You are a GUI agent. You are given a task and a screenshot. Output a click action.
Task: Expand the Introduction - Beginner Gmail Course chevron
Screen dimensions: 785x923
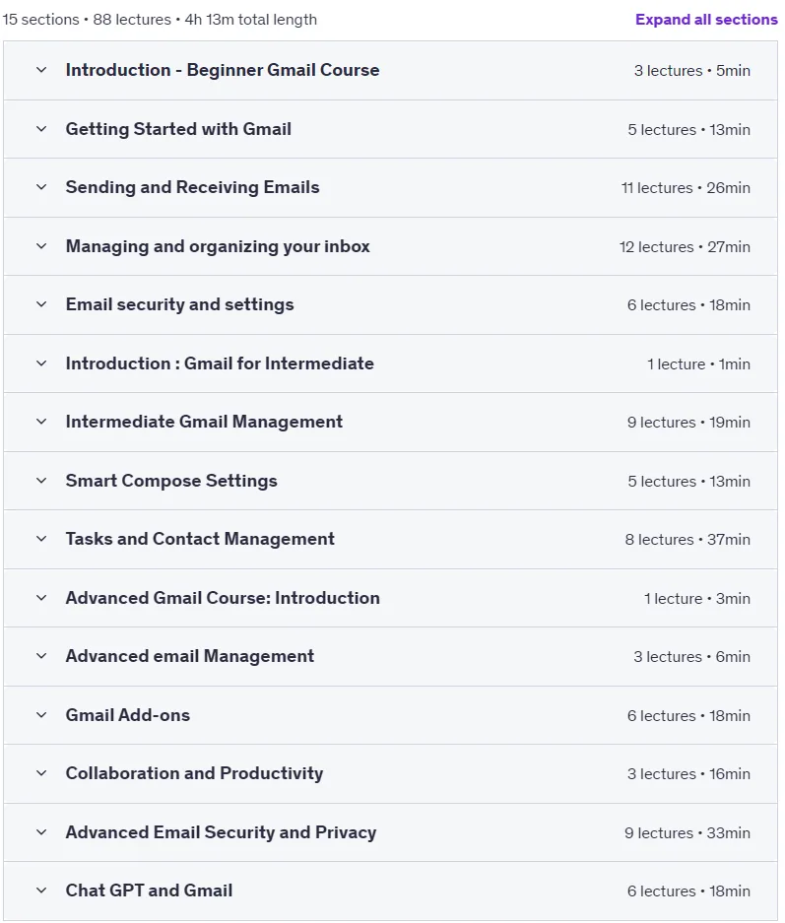coord(41,70)
